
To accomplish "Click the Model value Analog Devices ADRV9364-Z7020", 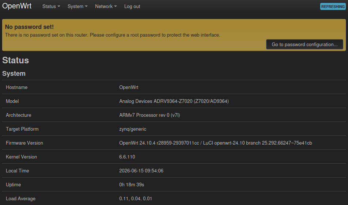I will coord(174,101).
